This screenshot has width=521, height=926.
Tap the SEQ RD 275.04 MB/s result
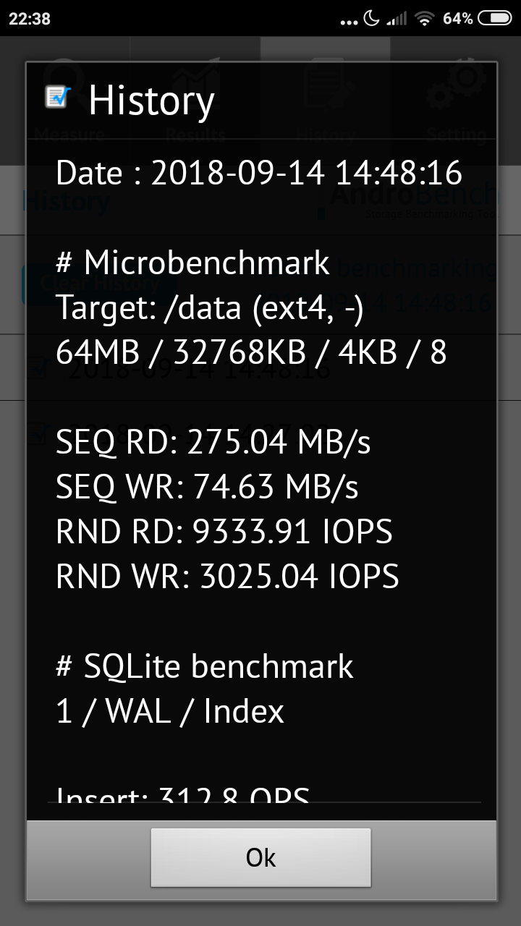tap(213, 442)
